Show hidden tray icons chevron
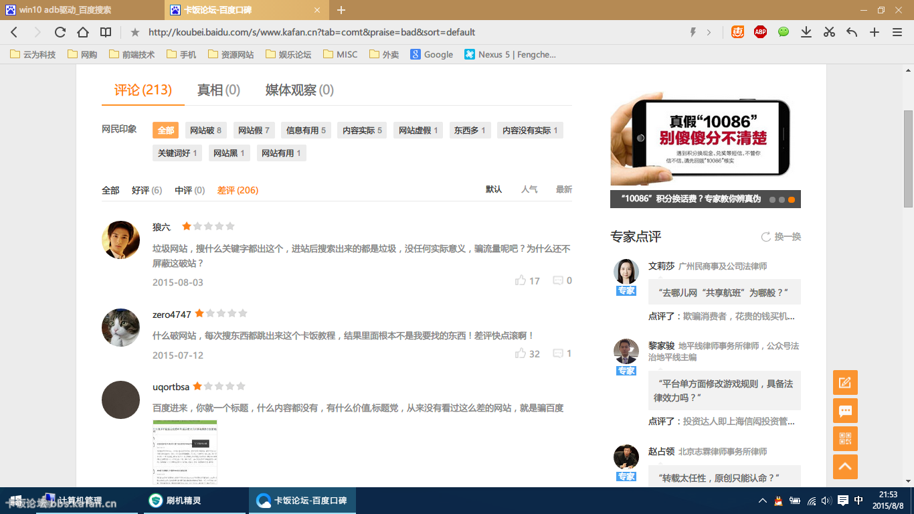Screen dimensions: 914x514 (762, 501)
